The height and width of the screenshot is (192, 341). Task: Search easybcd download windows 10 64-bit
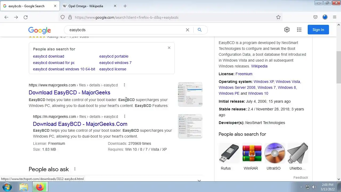coord(64,69)
